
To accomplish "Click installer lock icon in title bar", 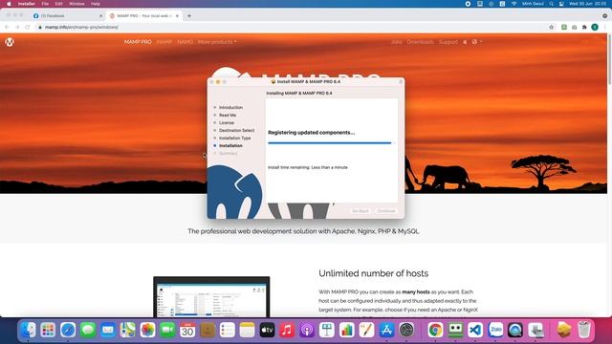I will pyautogui.click(x=401, y=82).
